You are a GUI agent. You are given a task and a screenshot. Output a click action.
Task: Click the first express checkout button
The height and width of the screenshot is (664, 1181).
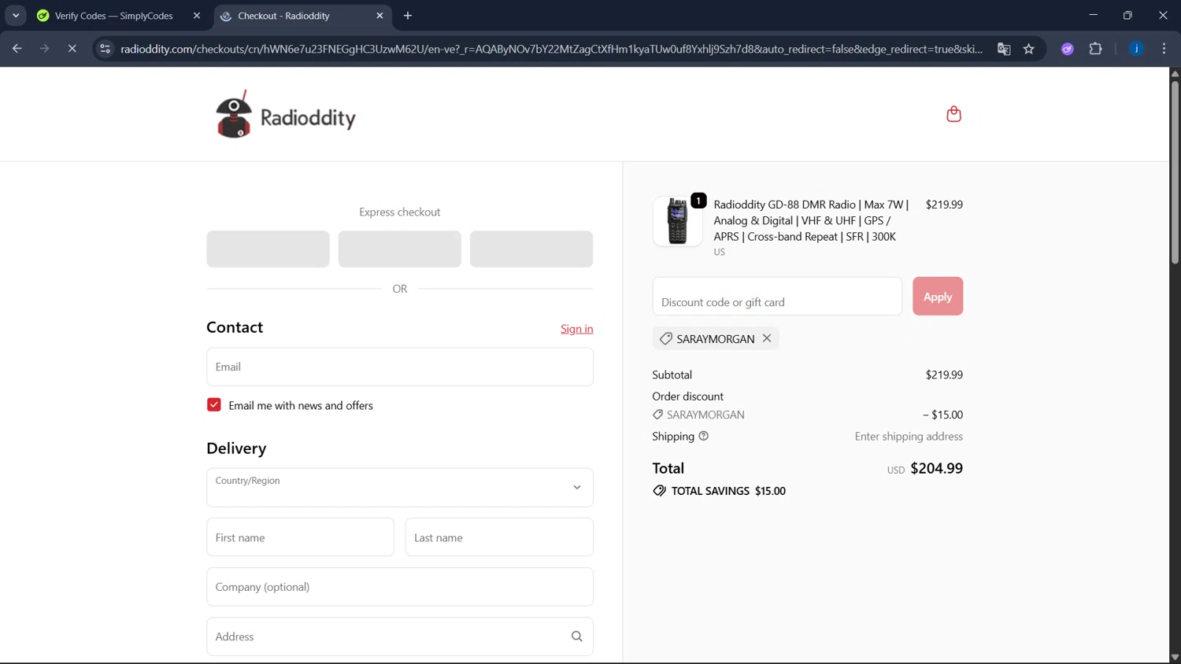[x=268, y=249]
